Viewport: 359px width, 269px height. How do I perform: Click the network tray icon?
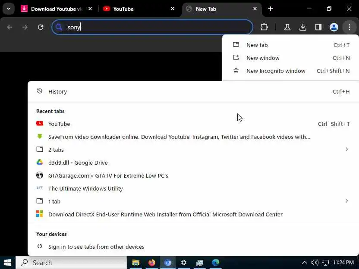pyautogui.click(x=325, y=263)
